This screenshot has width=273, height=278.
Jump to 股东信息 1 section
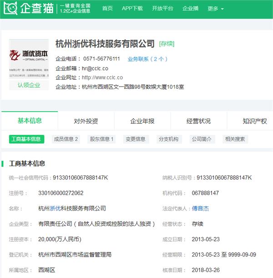tap(101, 139)
